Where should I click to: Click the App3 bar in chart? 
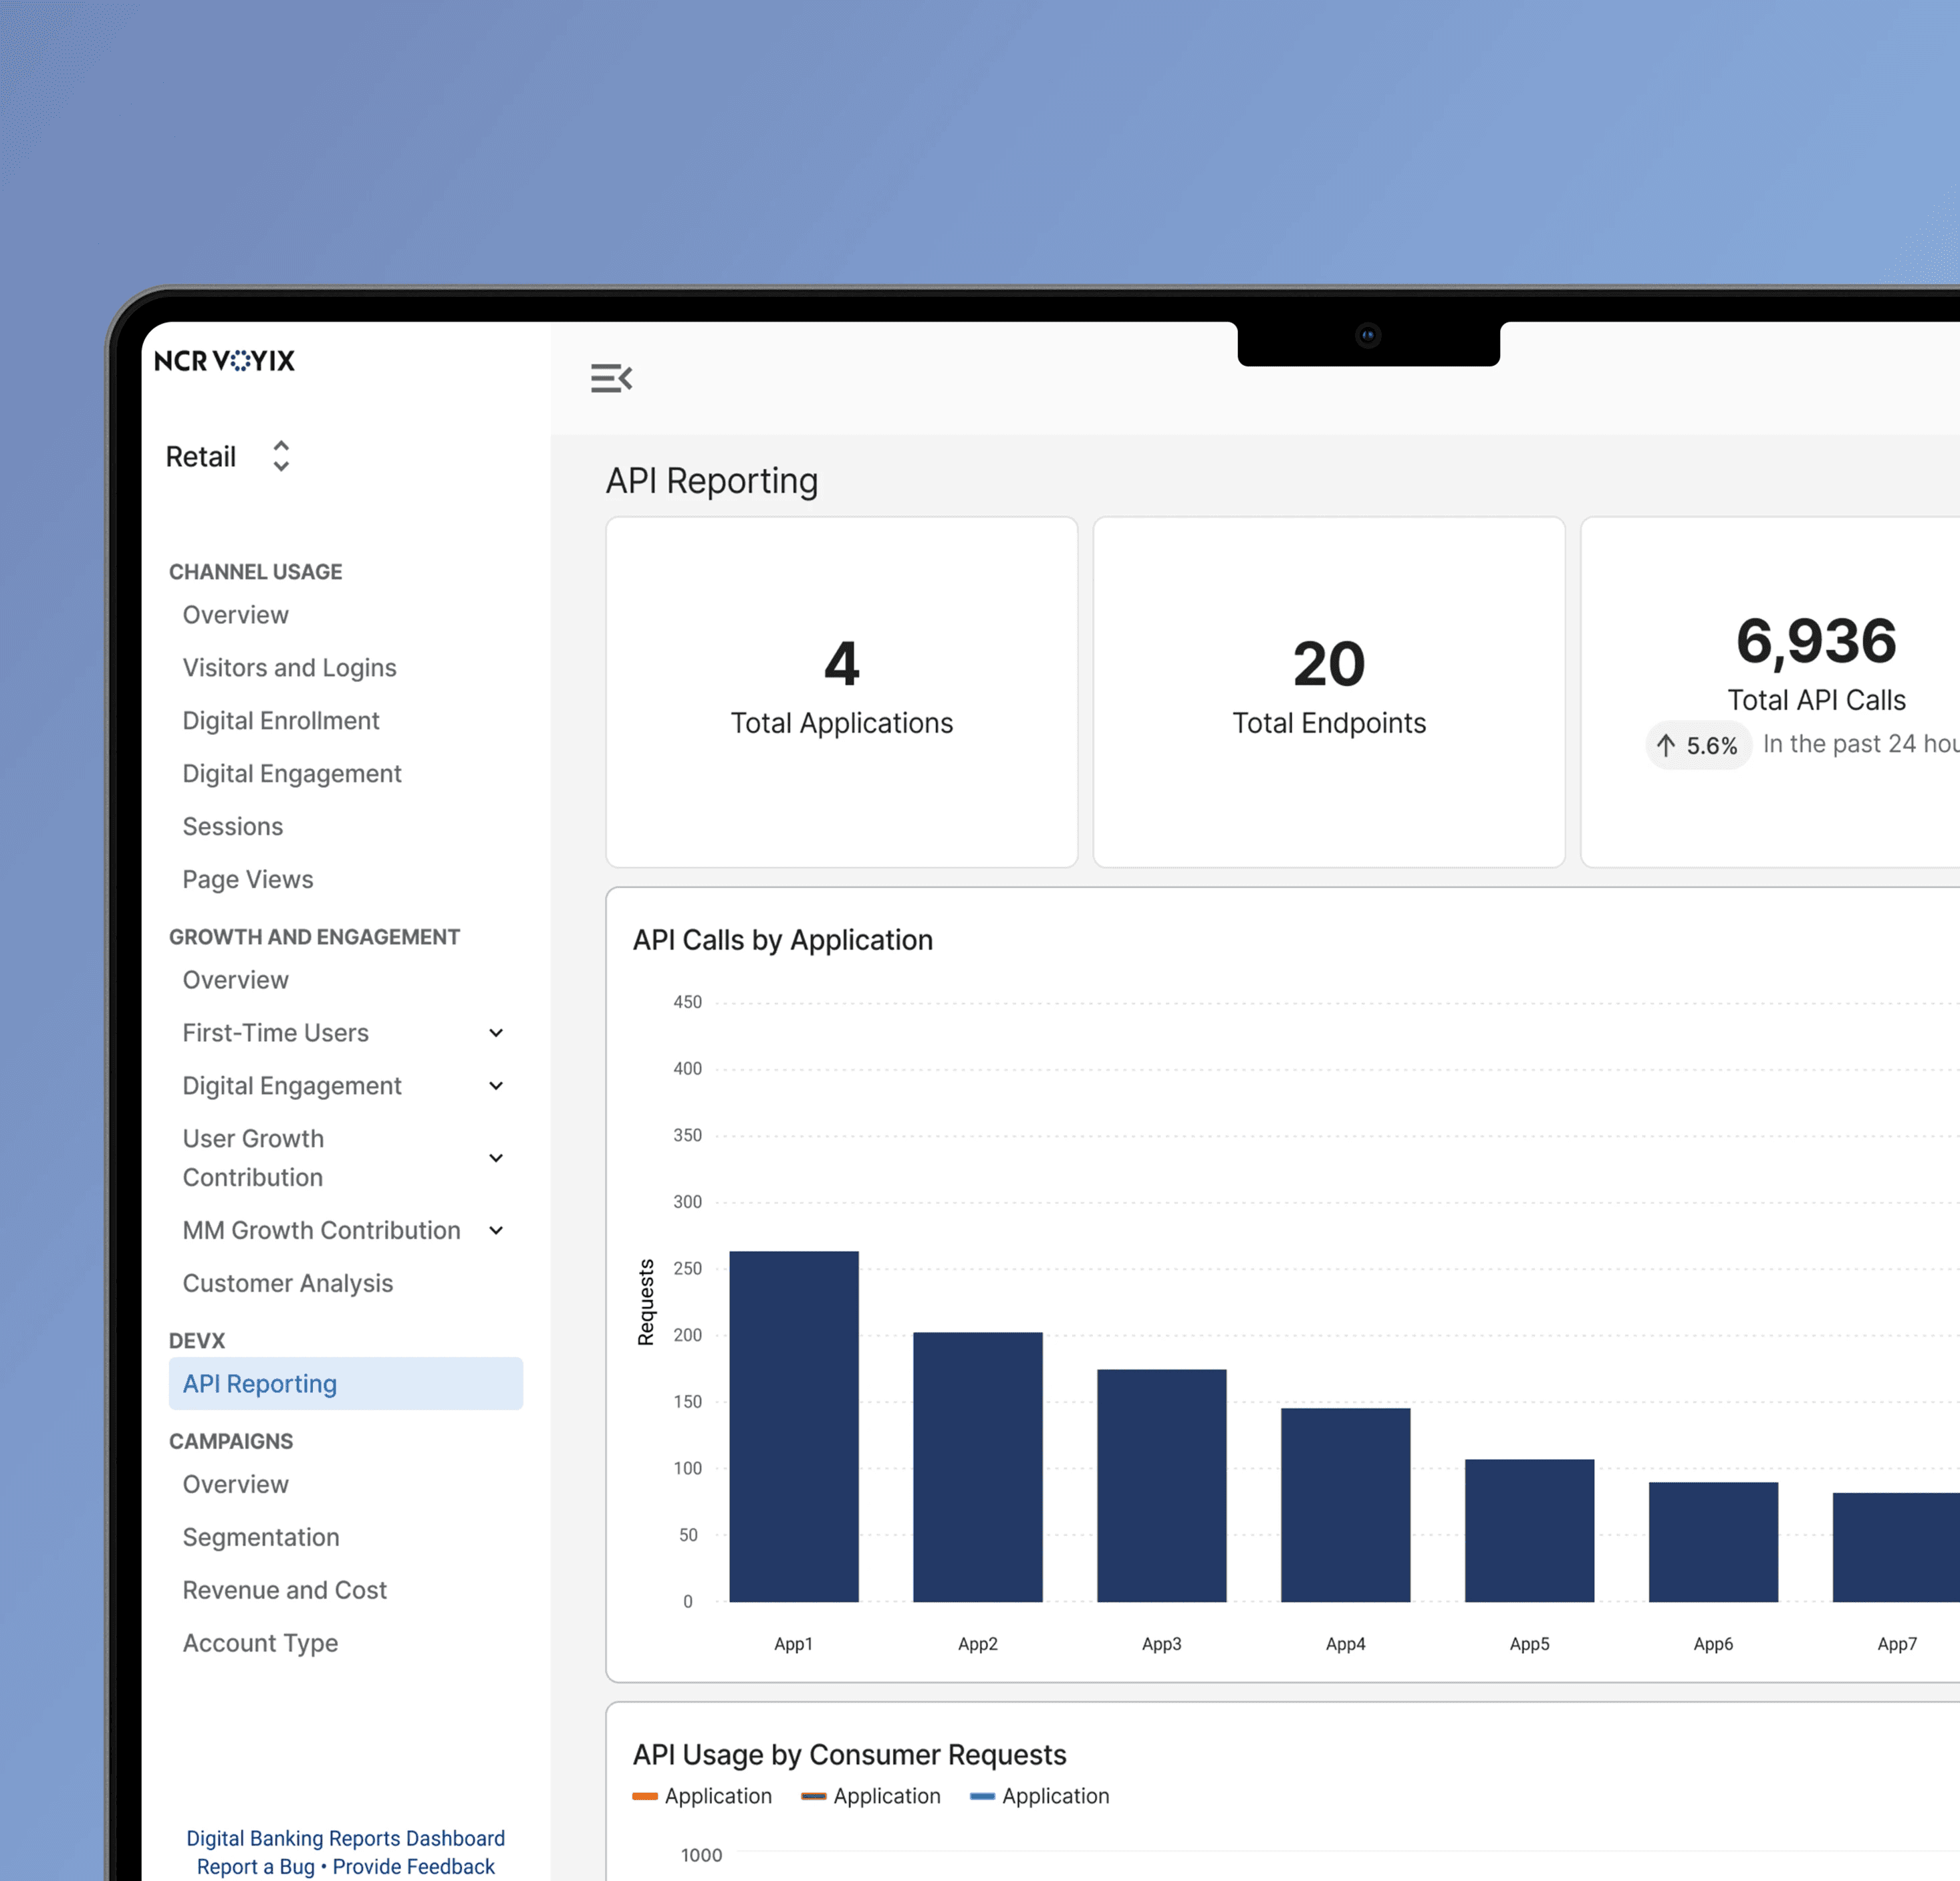tap(1161, 1484)
